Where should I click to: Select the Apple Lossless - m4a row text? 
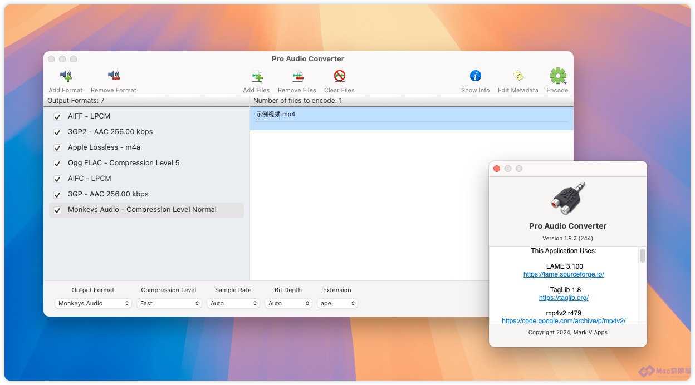[x=104, y=147]
